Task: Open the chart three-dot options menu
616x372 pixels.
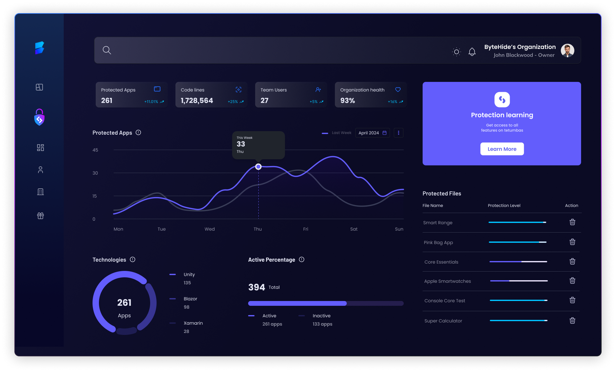Action: 398,133
